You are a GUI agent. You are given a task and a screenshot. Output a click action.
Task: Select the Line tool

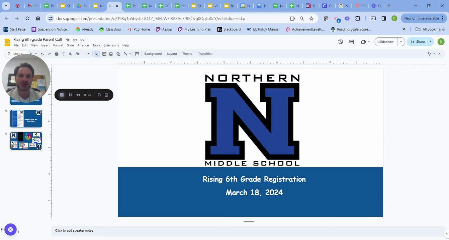(125, 54)
